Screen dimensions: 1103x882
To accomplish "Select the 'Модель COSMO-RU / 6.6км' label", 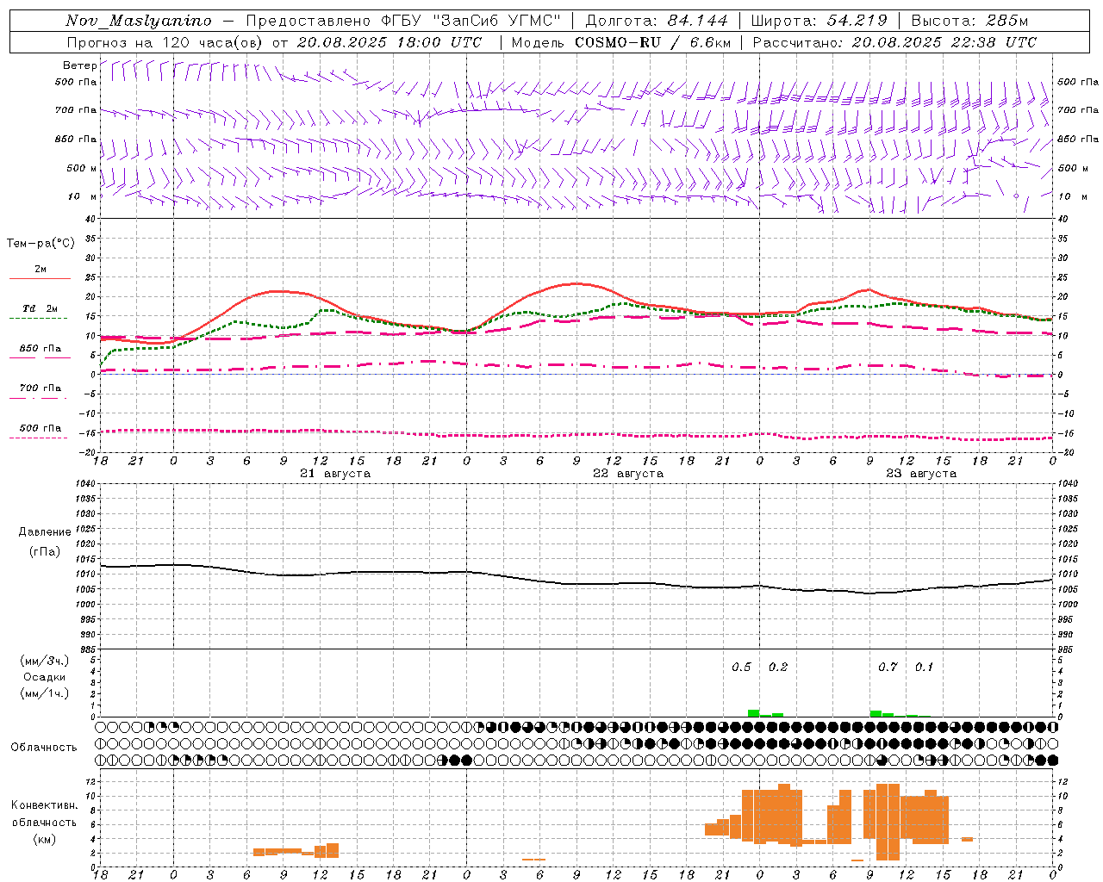I will (x=621, y=42).
